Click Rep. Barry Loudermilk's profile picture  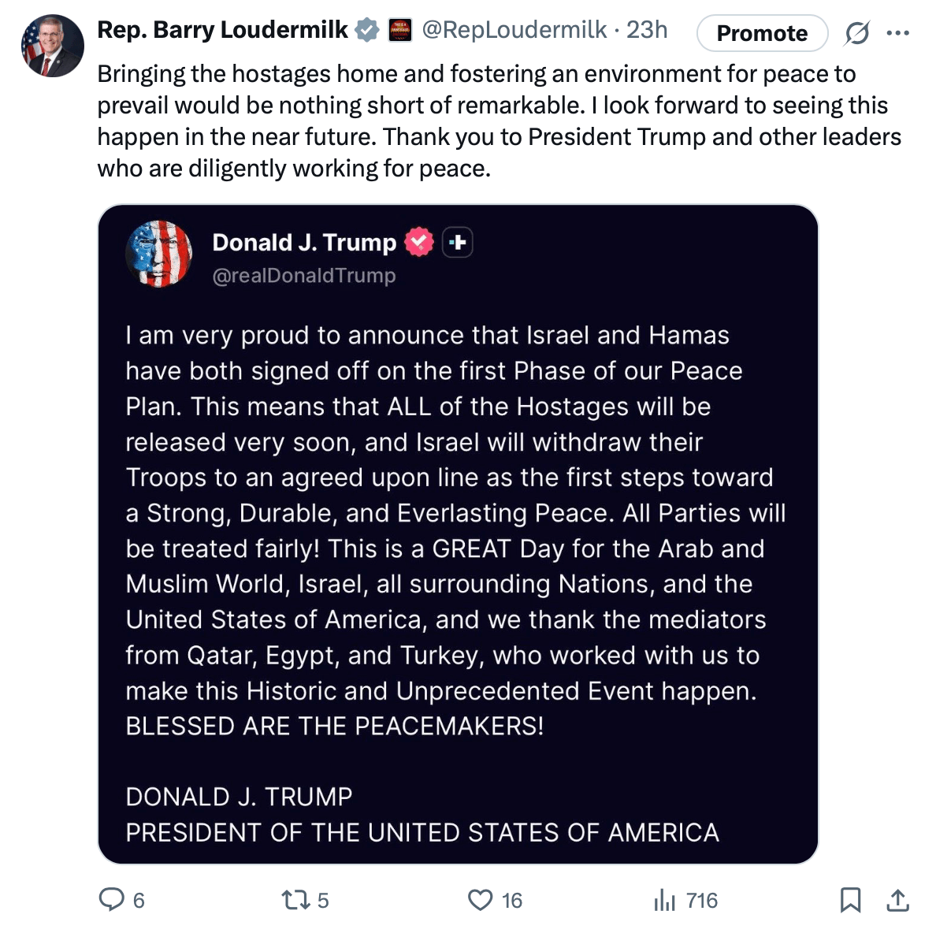[x=53, y=46]
